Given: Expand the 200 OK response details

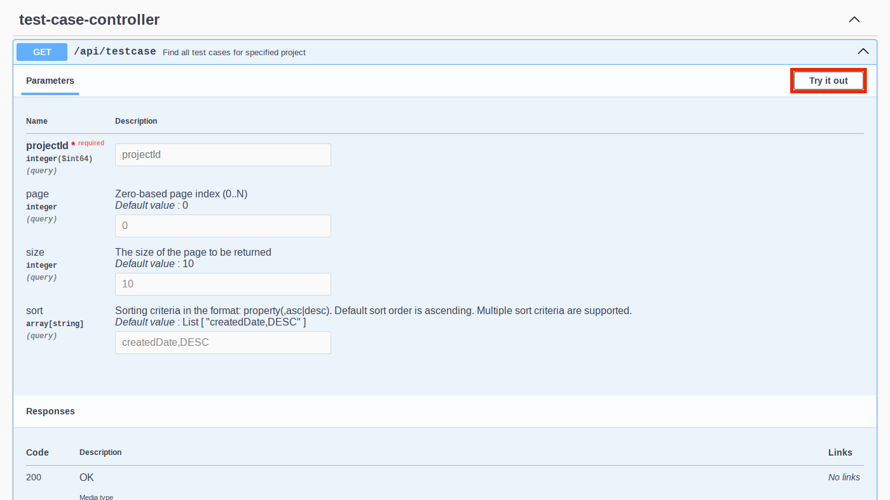Looking at the screenshot, I should click(x=86, y=477).
